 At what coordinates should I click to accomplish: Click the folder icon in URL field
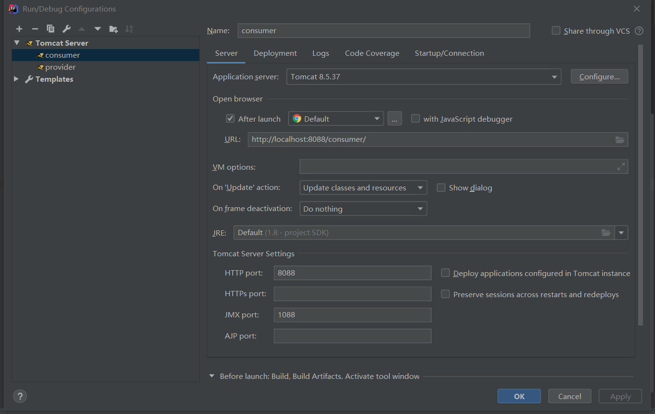click(x=620, y=140)
